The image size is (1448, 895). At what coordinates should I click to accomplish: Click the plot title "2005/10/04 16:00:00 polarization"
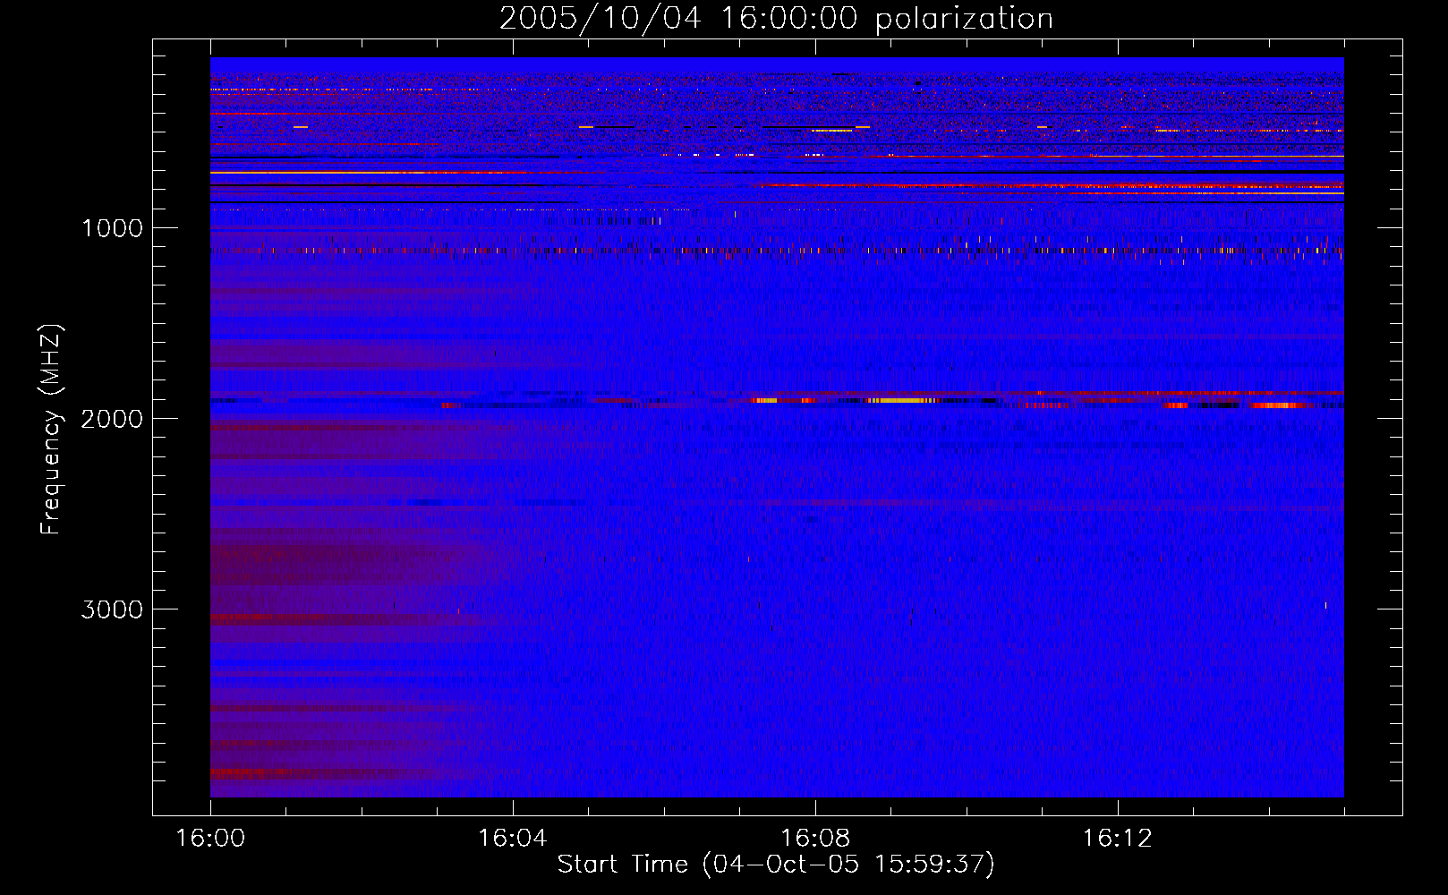[x=776, y=19]
